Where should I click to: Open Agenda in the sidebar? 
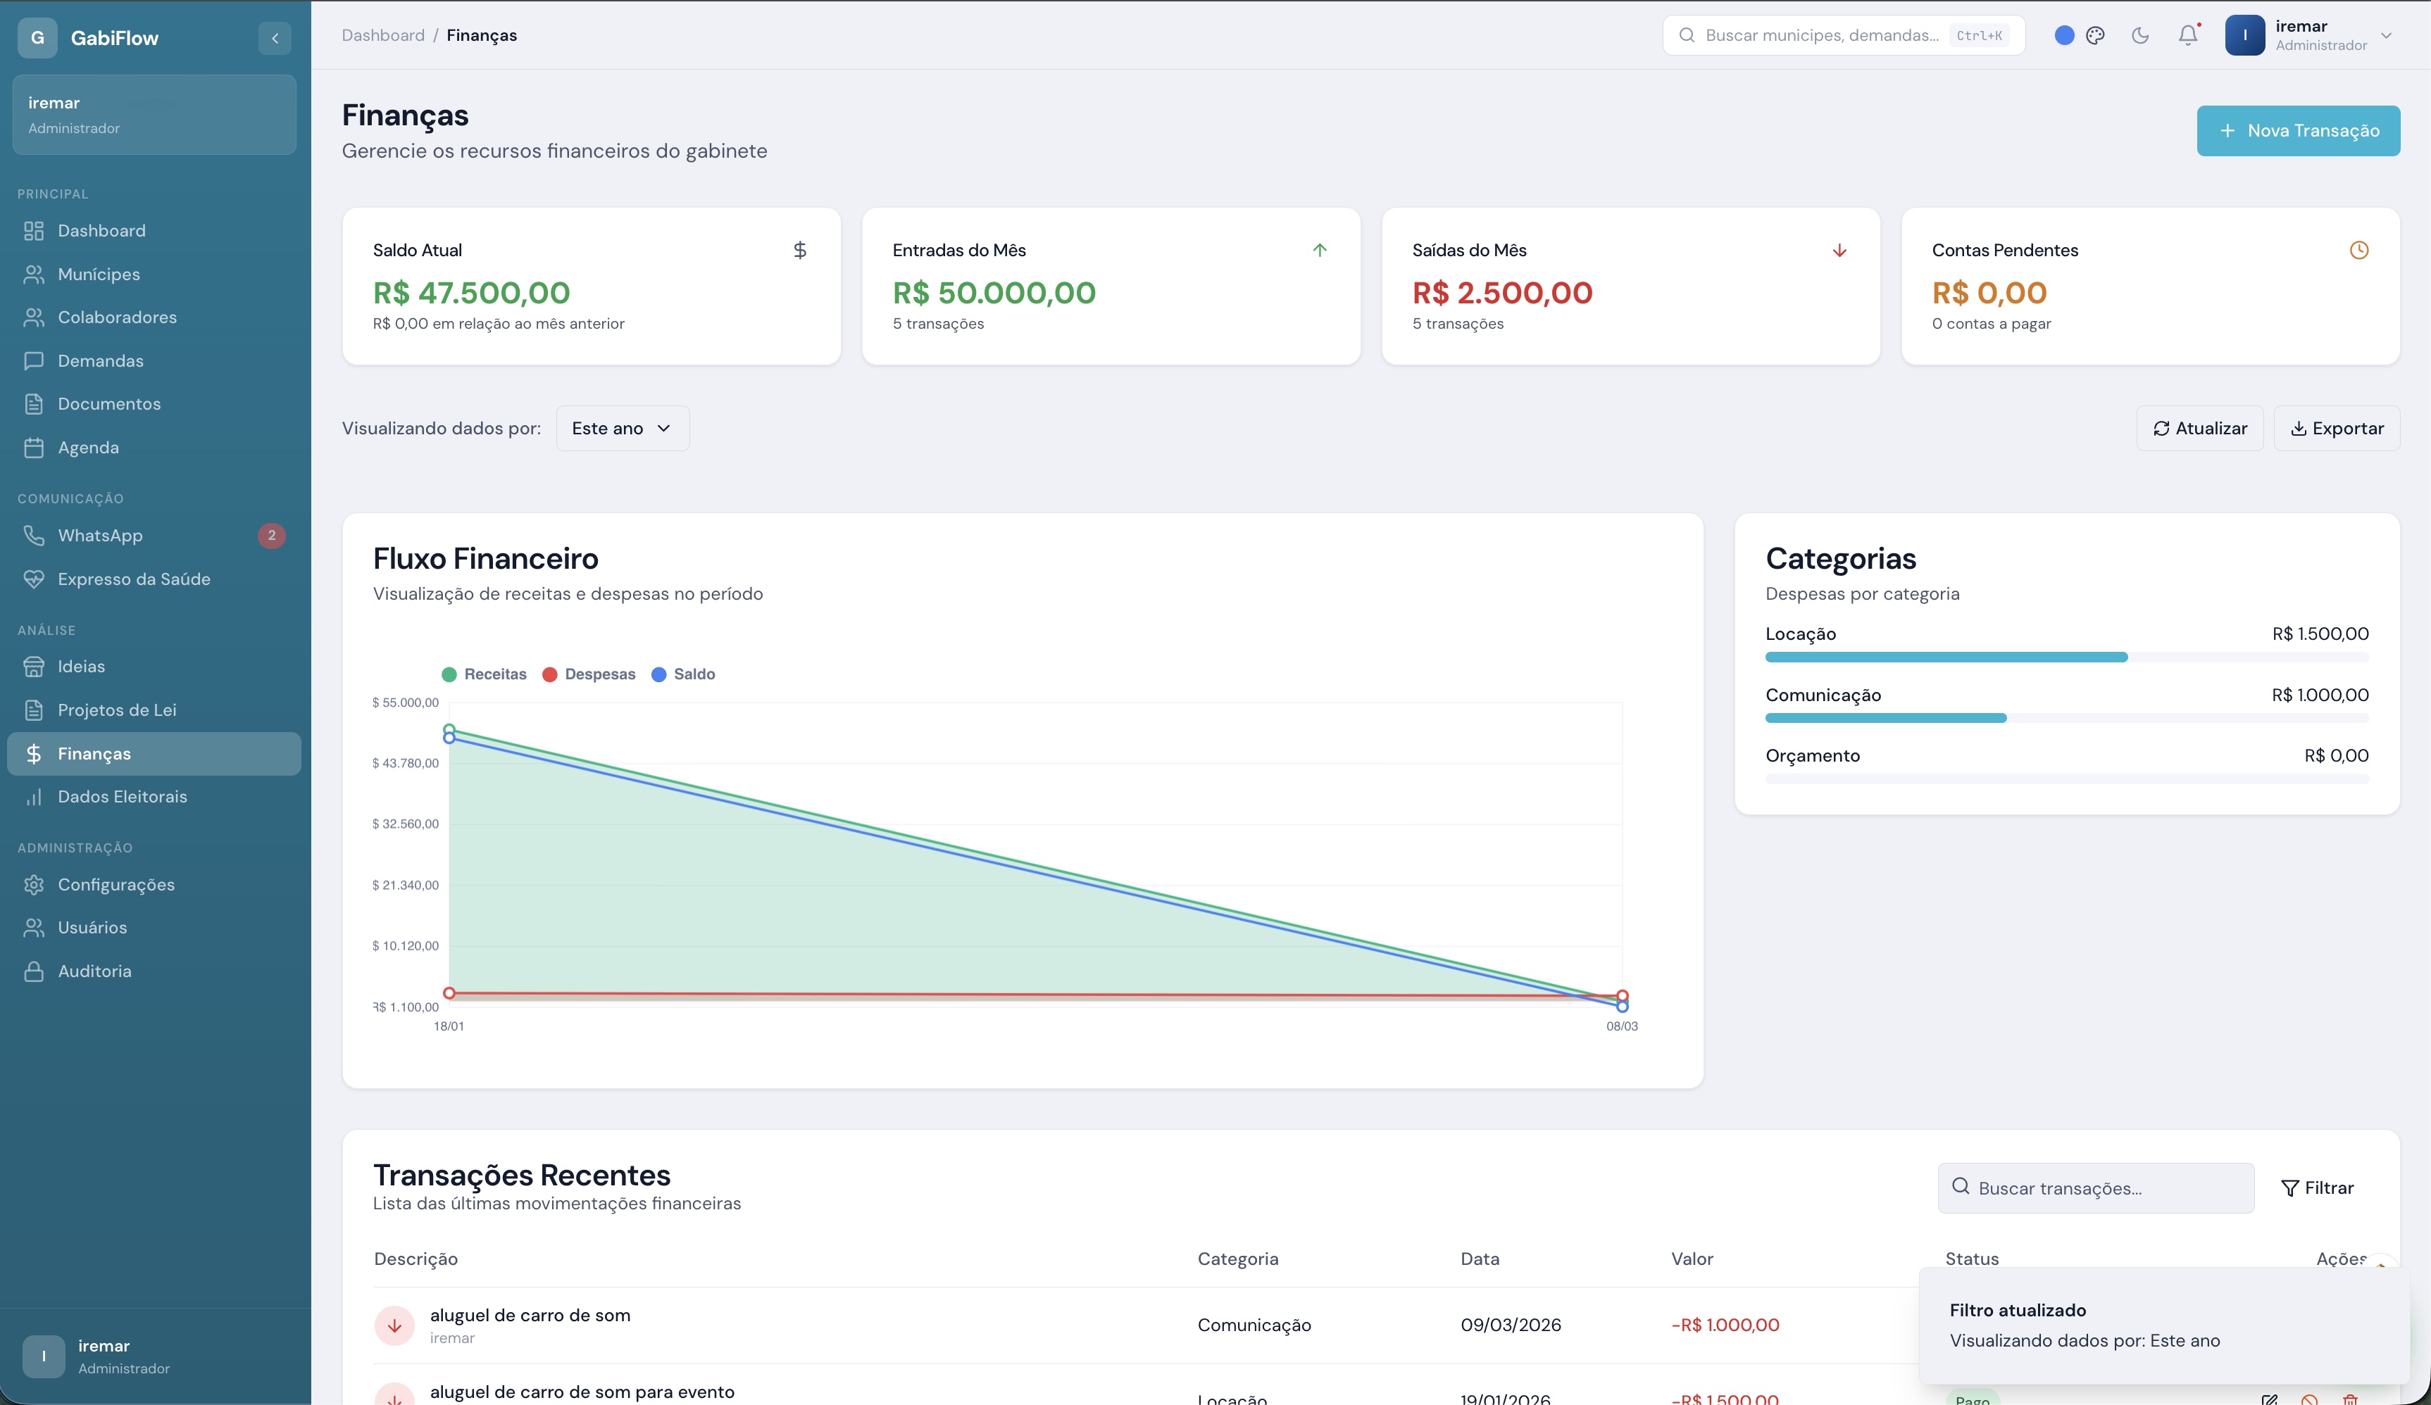pos(154,448)
